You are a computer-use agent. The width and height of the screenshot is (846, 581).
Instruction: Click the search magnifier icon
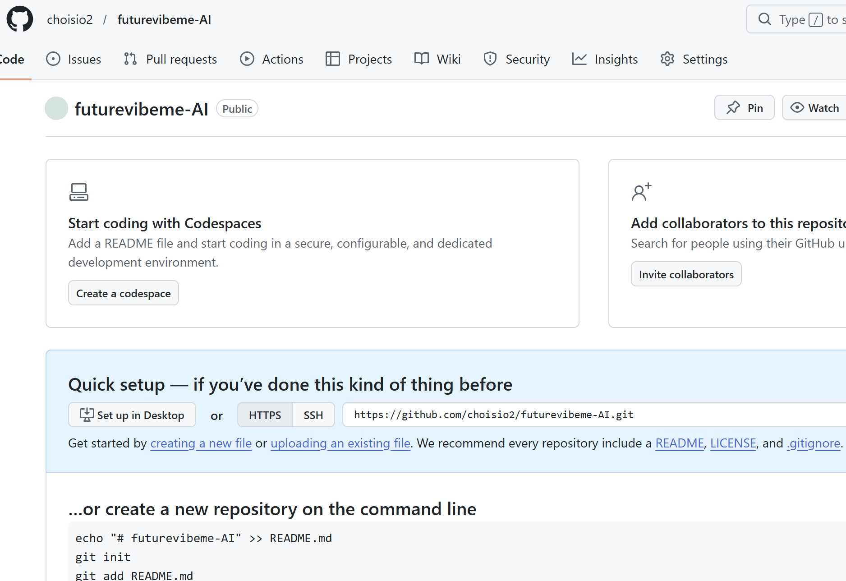point(765,19)
